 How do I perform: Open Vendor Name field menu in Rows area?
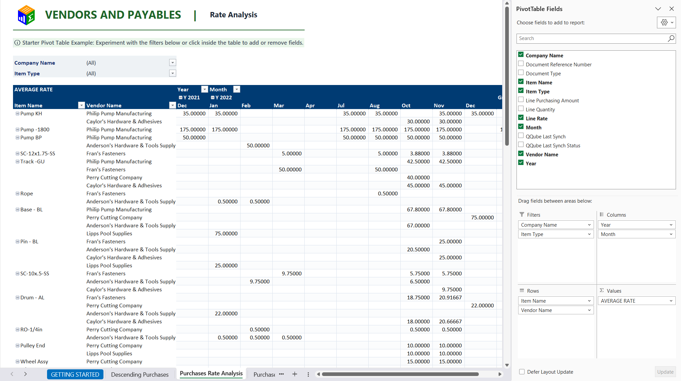point(589,310)
